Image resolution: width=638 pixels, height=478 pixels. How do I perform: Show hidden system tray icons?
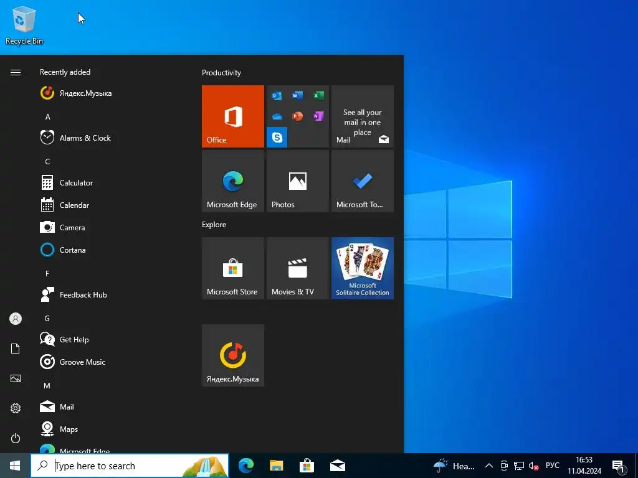(x=489, y=466)
